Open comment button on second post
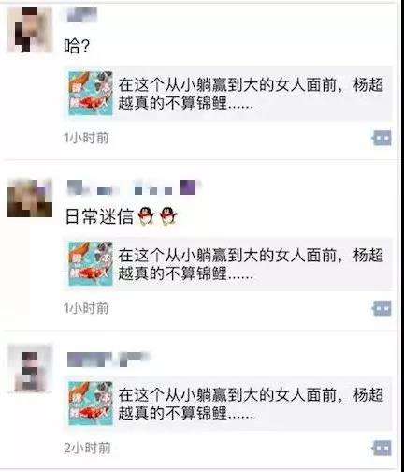 click(382, 308)
